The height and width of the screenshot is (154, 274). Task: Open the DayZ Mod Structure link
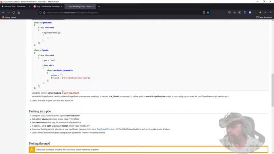pyautogui.click(x=106, y=129)
